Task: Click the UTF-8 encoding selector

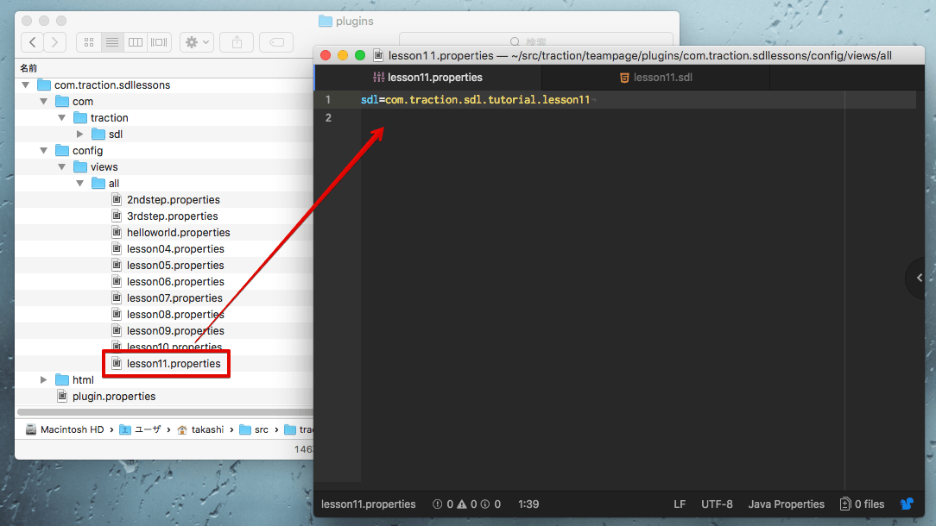Action: [x=717, y=504]
